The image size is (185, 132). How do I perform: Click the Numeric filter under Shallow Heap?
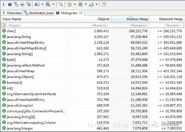[138, 25]
